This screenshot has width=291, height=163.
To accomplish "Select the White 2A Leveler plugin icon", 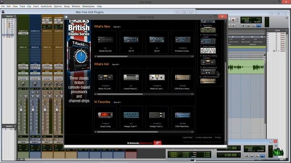I will click(157, 77).
